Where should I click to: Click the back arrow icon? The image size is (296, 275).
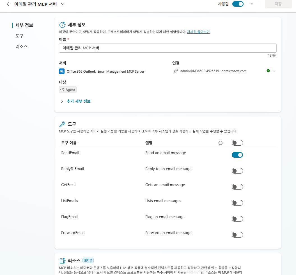click(x=9, y=4)
